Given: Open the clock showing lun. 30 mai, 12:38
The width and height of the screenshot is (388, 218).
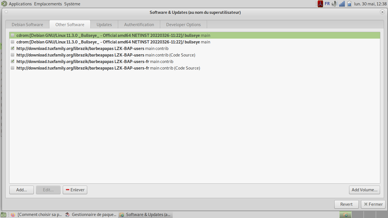Looking at the screenshot, I should (370, 4).
